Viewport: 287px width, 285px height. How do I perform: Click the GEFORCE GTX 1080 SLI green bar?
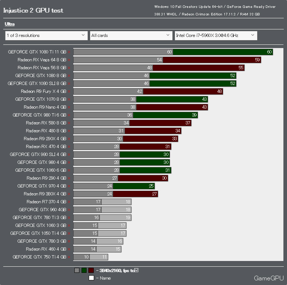tap(193, 84)
